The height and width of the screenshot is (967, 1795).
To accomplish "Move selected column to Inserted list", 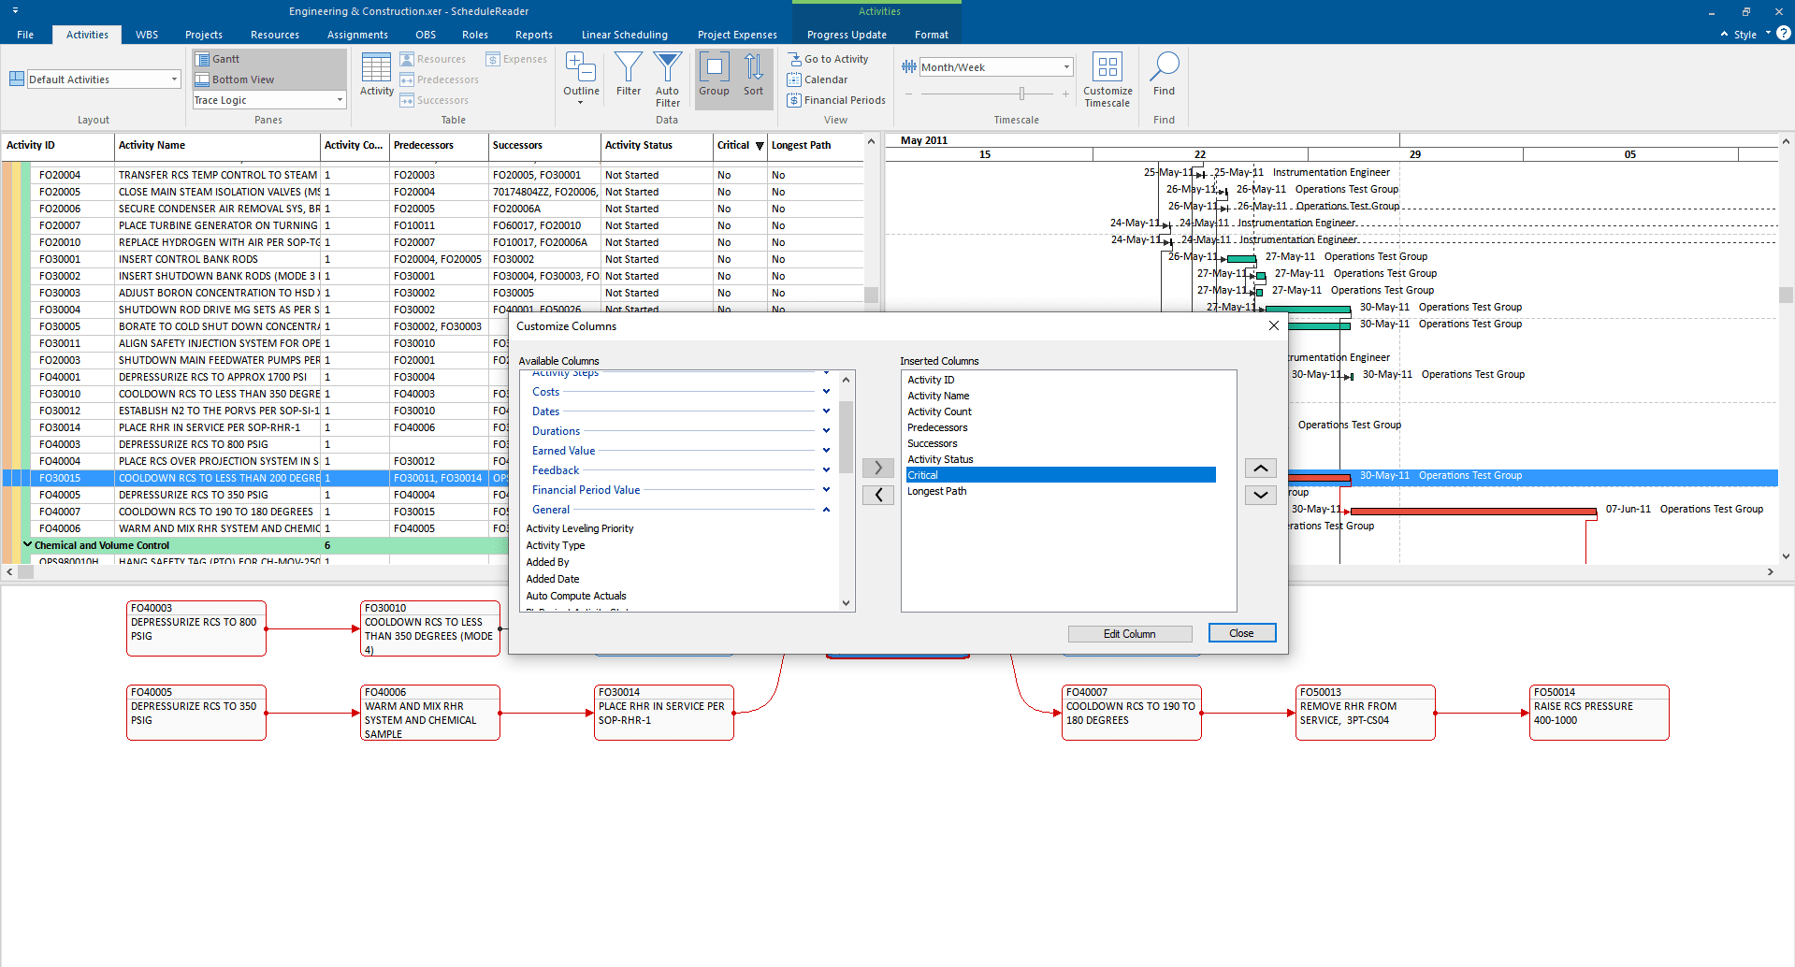I will tap(877, 468).
